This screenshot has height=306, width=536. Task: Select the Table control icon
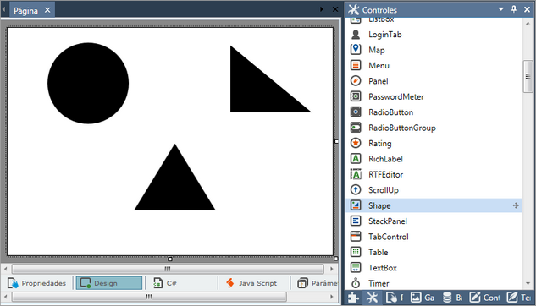pyautogui.click(x=356, y=252)
